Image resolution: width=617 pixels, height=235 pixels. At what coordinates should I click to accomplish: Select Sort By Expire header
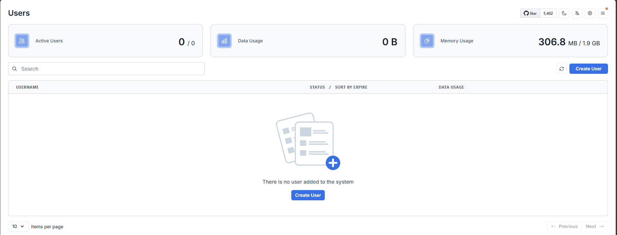(351, 87)
